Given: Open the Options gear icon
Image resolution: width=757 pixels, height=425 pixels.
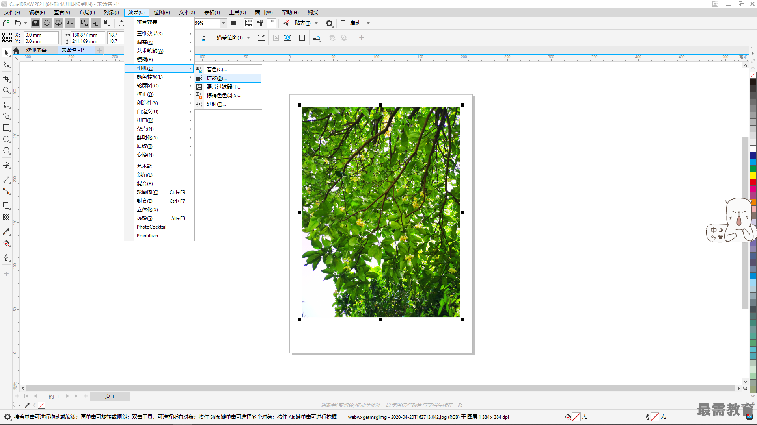Looking at the screenshot, I should pyautogui.click(x=329, y=23).
